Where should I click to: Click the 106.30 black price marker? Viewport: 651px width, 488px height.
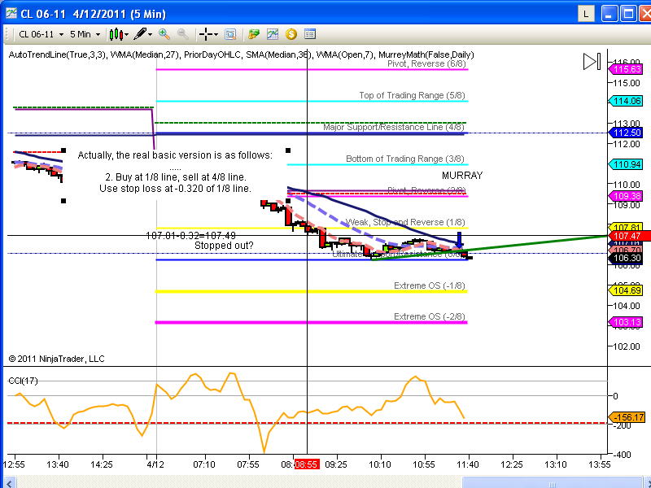[626, 258]
